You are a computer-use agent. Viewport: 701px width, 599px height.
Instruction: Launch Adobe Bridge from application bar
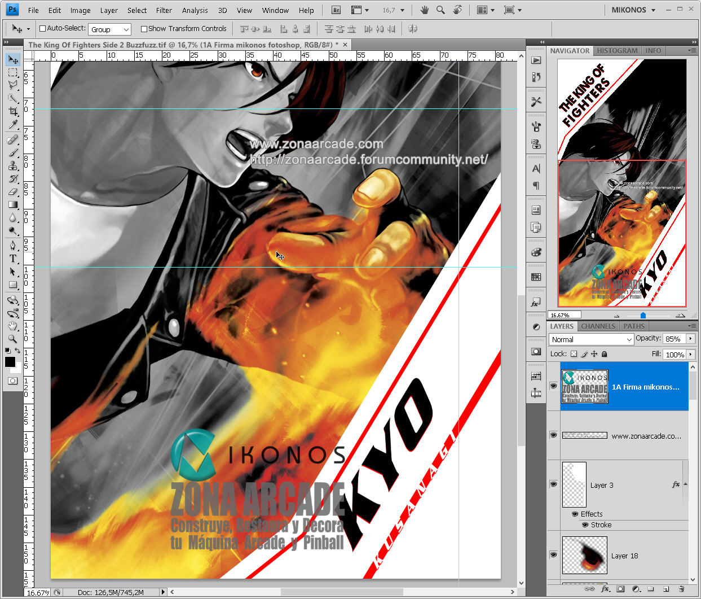click(x=336, y=10)
